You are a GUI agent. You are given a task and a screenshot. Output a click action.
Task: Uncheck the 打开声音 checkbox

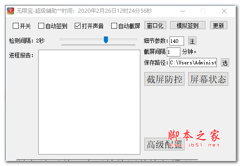coord(77,26)
